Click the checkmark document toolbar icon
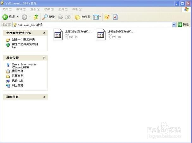 pos(115,17)
